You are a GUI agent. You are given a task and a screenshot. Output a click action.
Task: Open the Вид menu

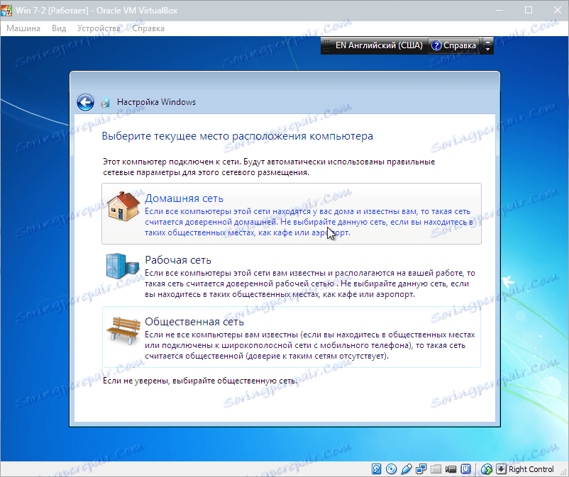tap(58, 28)
